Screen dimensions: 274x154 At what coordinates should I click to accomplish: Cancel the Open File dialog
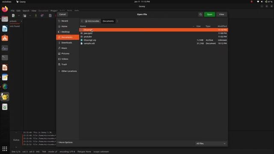[63, 14]
